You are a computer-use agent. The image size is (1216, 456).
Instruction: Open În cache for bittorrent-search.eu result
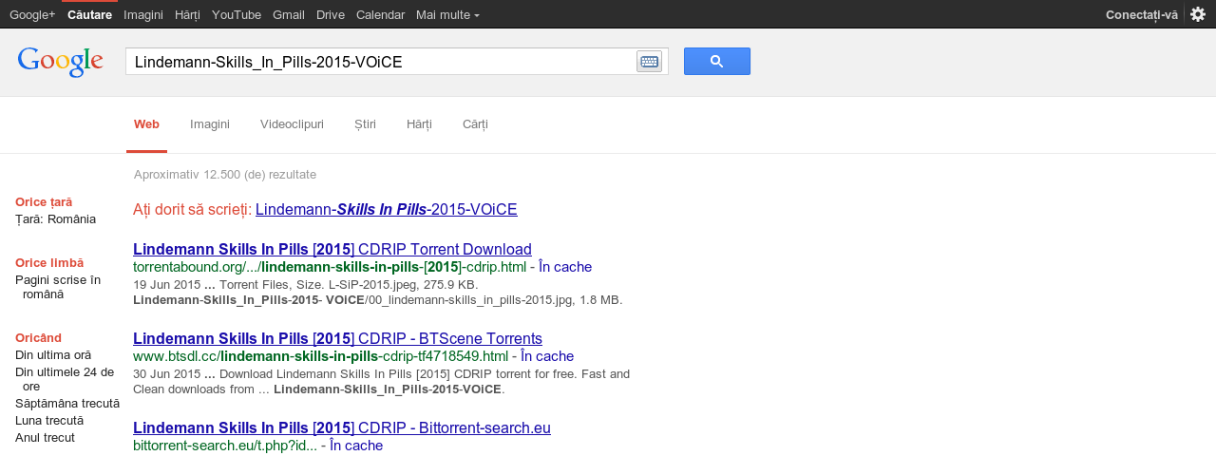[x=356, y=446]
